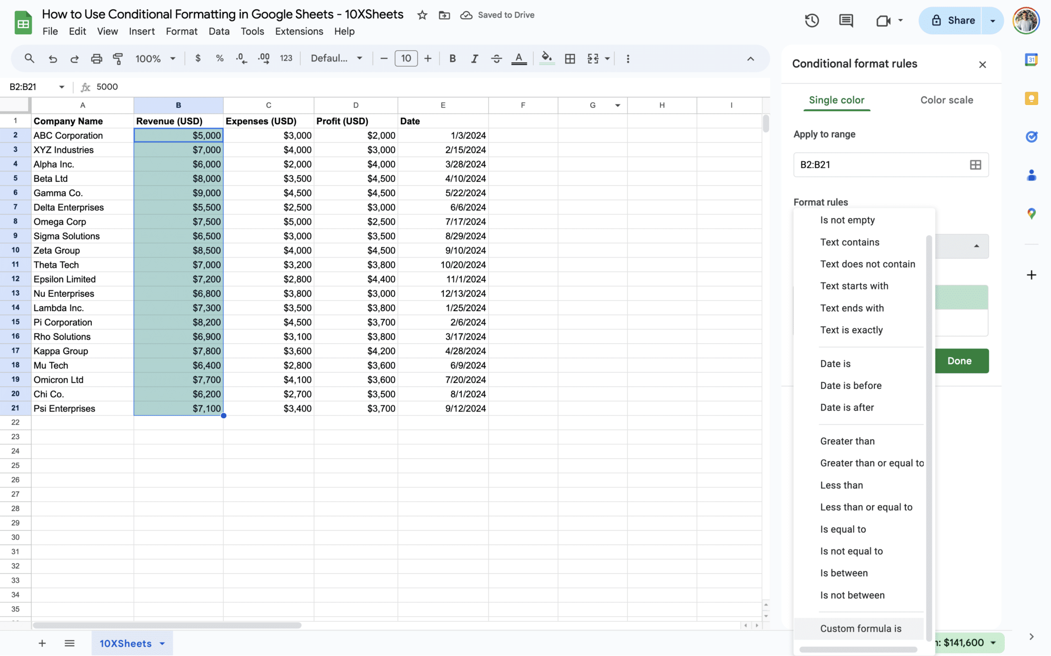
Task: Open the text color picker
Action: pos(519,58)
